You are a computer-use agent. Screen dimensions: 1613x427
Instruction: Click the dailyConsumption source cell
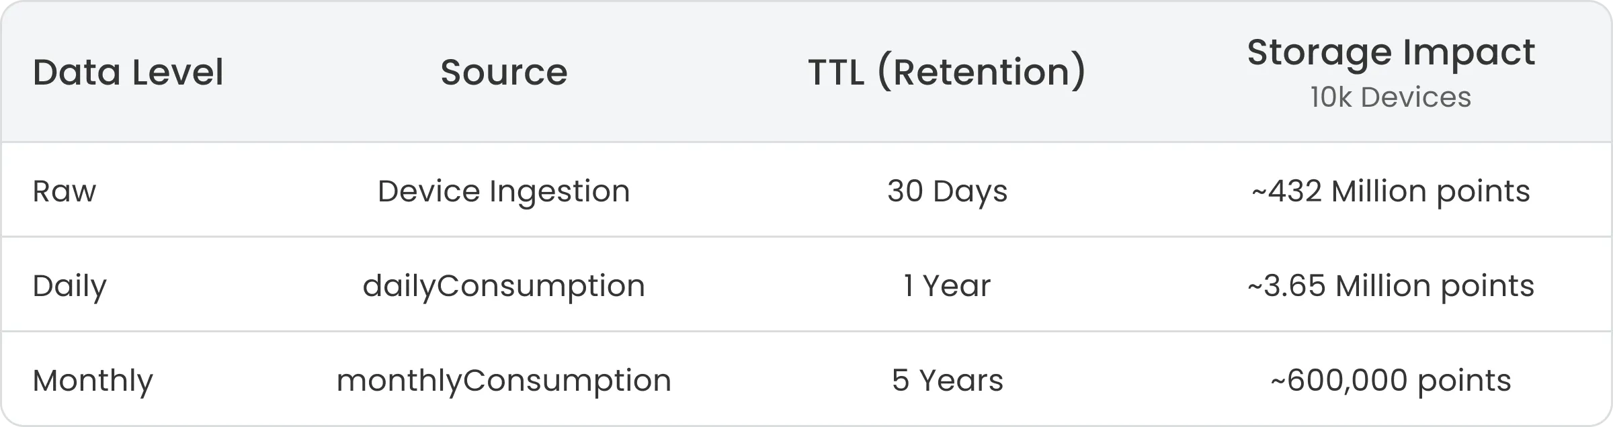pos(504,286)
